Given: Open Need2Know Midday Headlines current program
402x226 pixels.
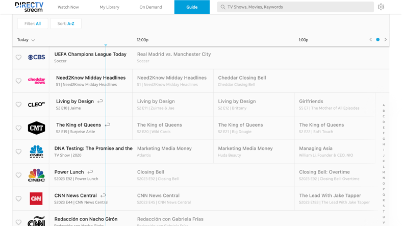Looking at the screenshot, I should [x=91, y=81].
